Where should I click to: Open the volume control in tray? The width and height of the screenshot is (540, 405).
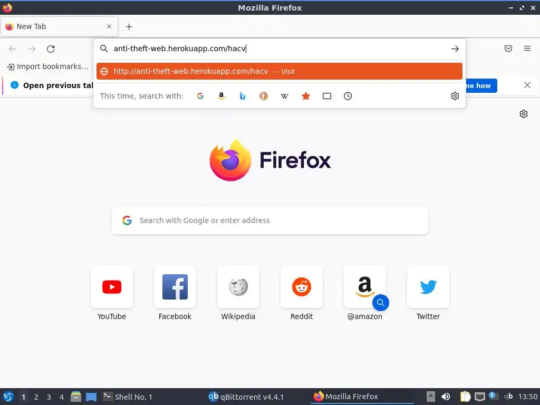pyautogui.click(x=446, y=397)
